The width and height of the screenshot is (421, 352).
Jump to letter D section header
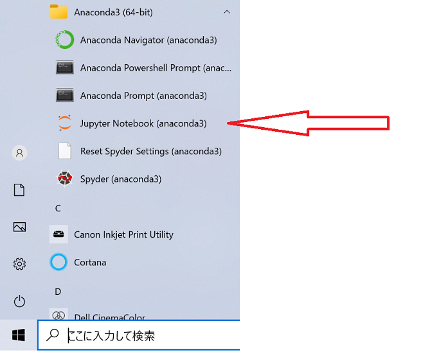pos(58,292)
